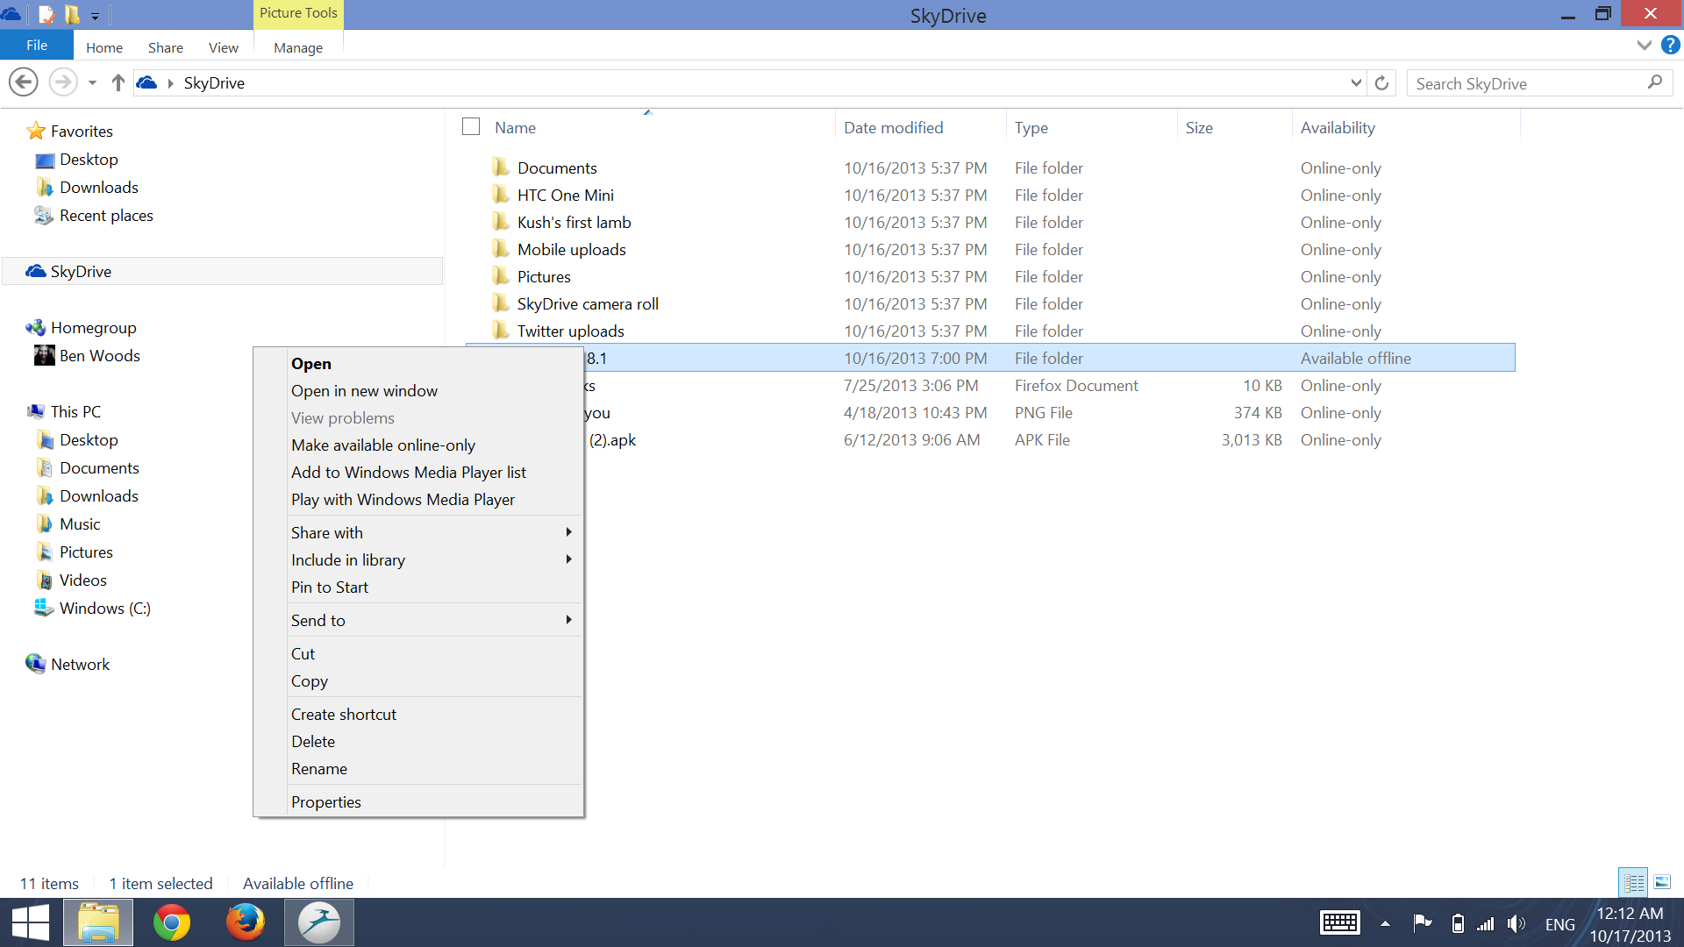Click the Pictures folder icon in file list
The width and height of the screenshot is (1684, 947).
(501, 275)
